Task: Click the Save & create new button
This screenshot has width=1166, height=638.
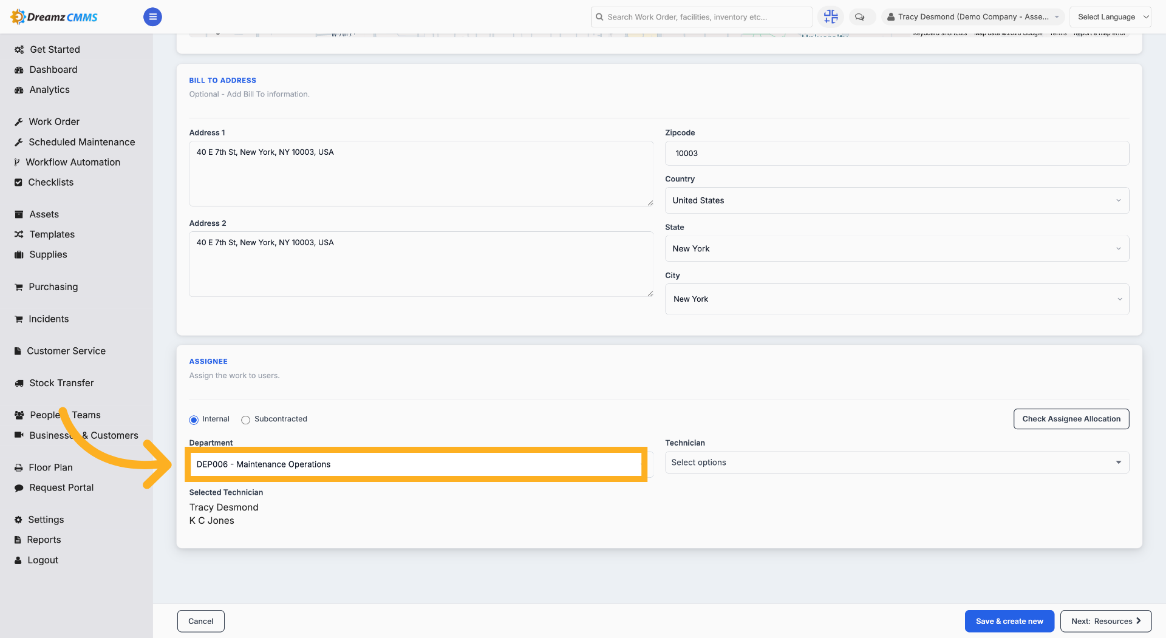Action: click(x=1009, y=621)
